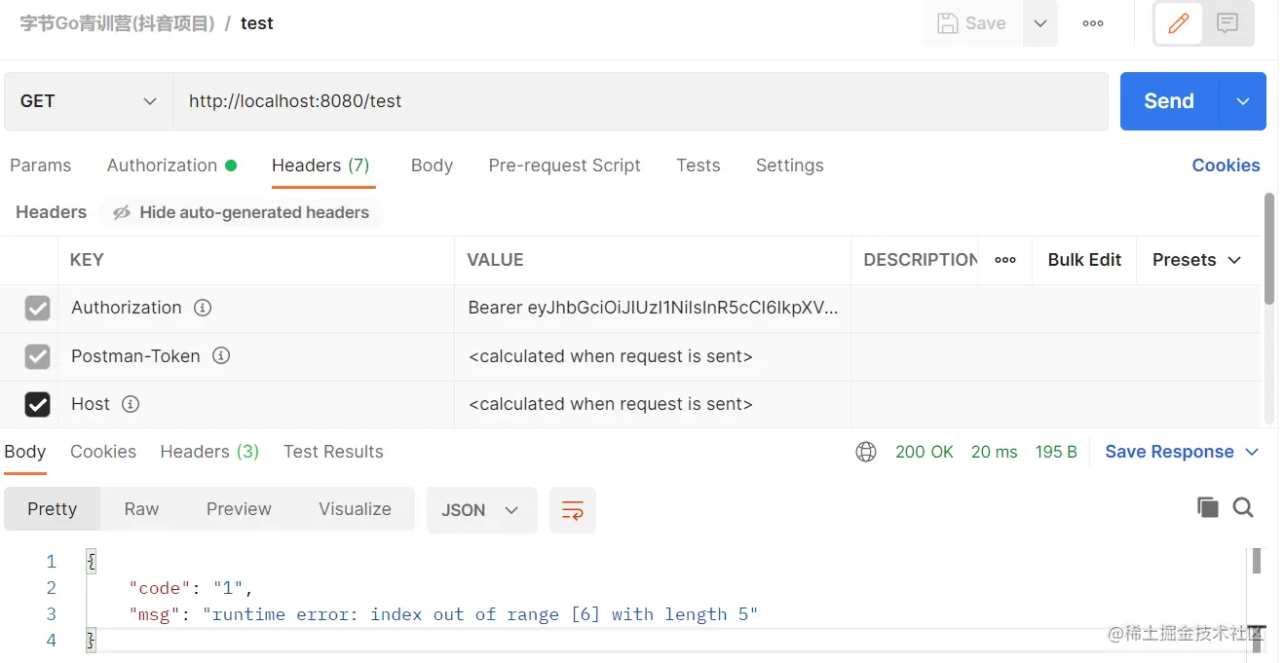Click the VALUE column header

(x=495, y=260)
